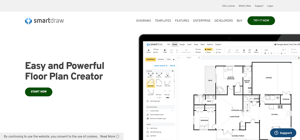This screenshot has height=140, width=300.
Task: Open the TEMPLATES navigation menu
Action: tap(163, 21)
